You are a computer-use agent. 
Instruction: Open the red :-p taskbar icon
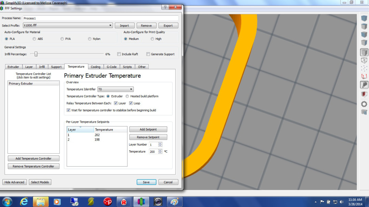point(108,202)
